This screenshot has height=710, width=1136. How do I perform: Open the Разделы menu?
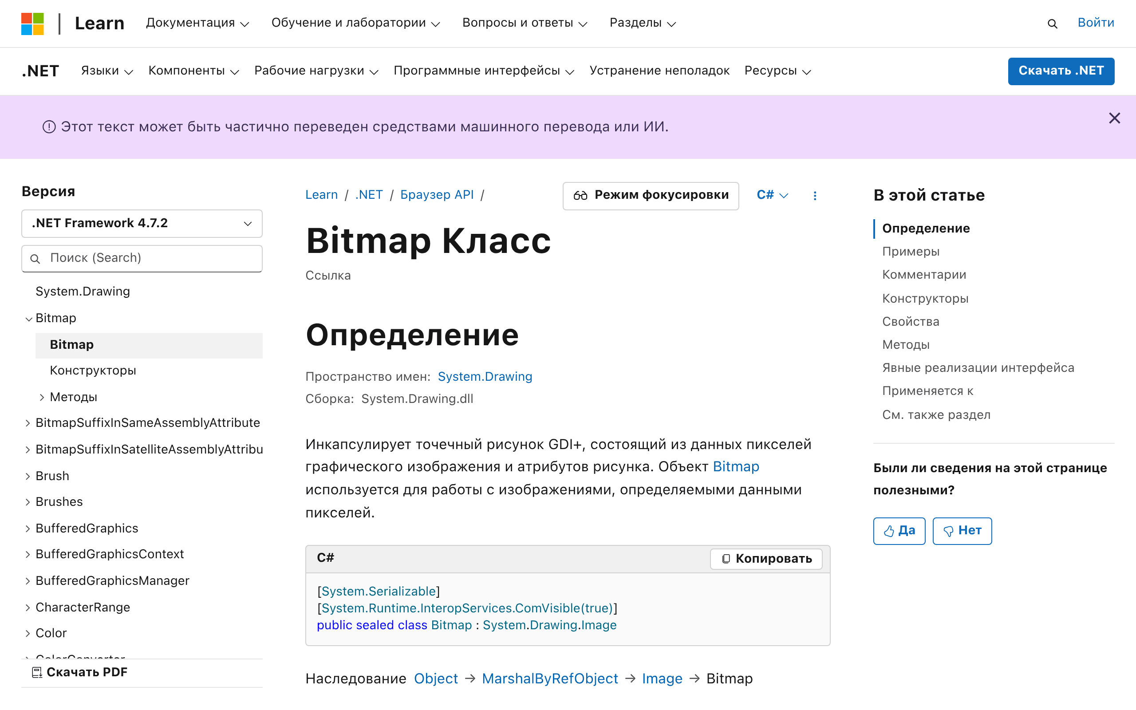coord(642,23)
